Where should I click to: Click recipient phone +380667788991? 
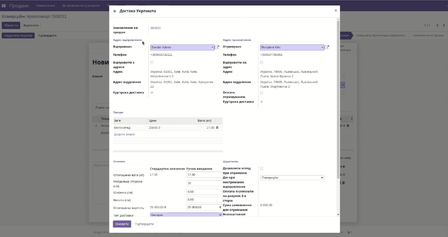tap(271, 55)
